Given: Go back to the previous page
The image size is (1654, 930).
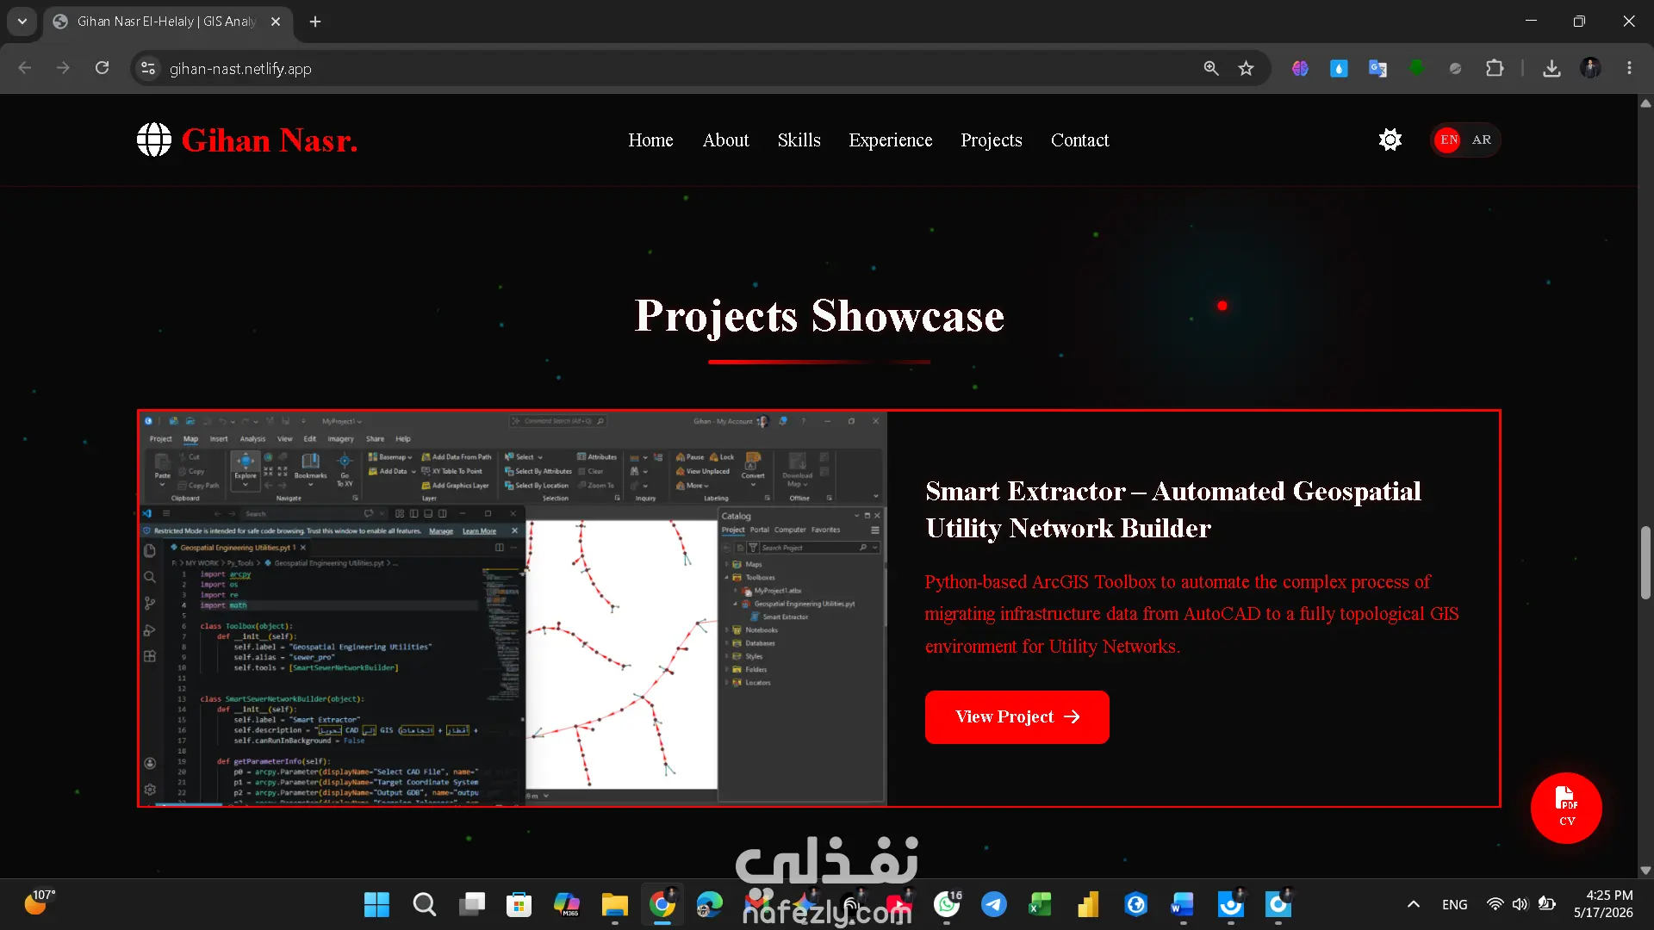Looking at the screenshot, I should (25, 68).
